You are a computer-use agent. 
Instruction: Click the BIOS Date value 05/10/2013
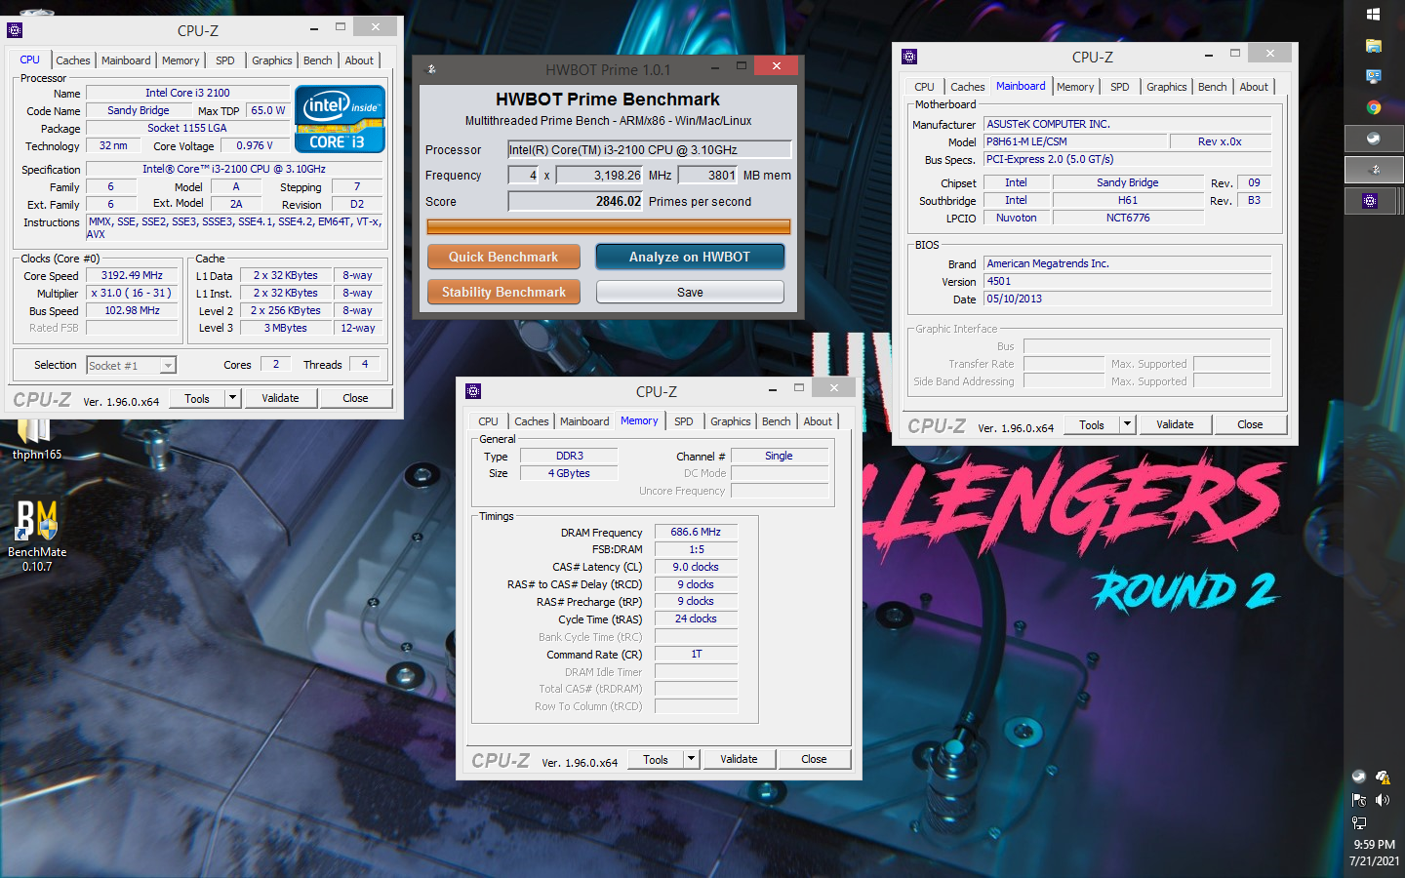[1127, 299]
